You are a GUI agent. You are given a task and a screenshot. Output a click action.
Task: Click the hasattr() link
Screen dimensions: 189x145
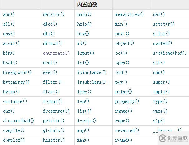54,140
